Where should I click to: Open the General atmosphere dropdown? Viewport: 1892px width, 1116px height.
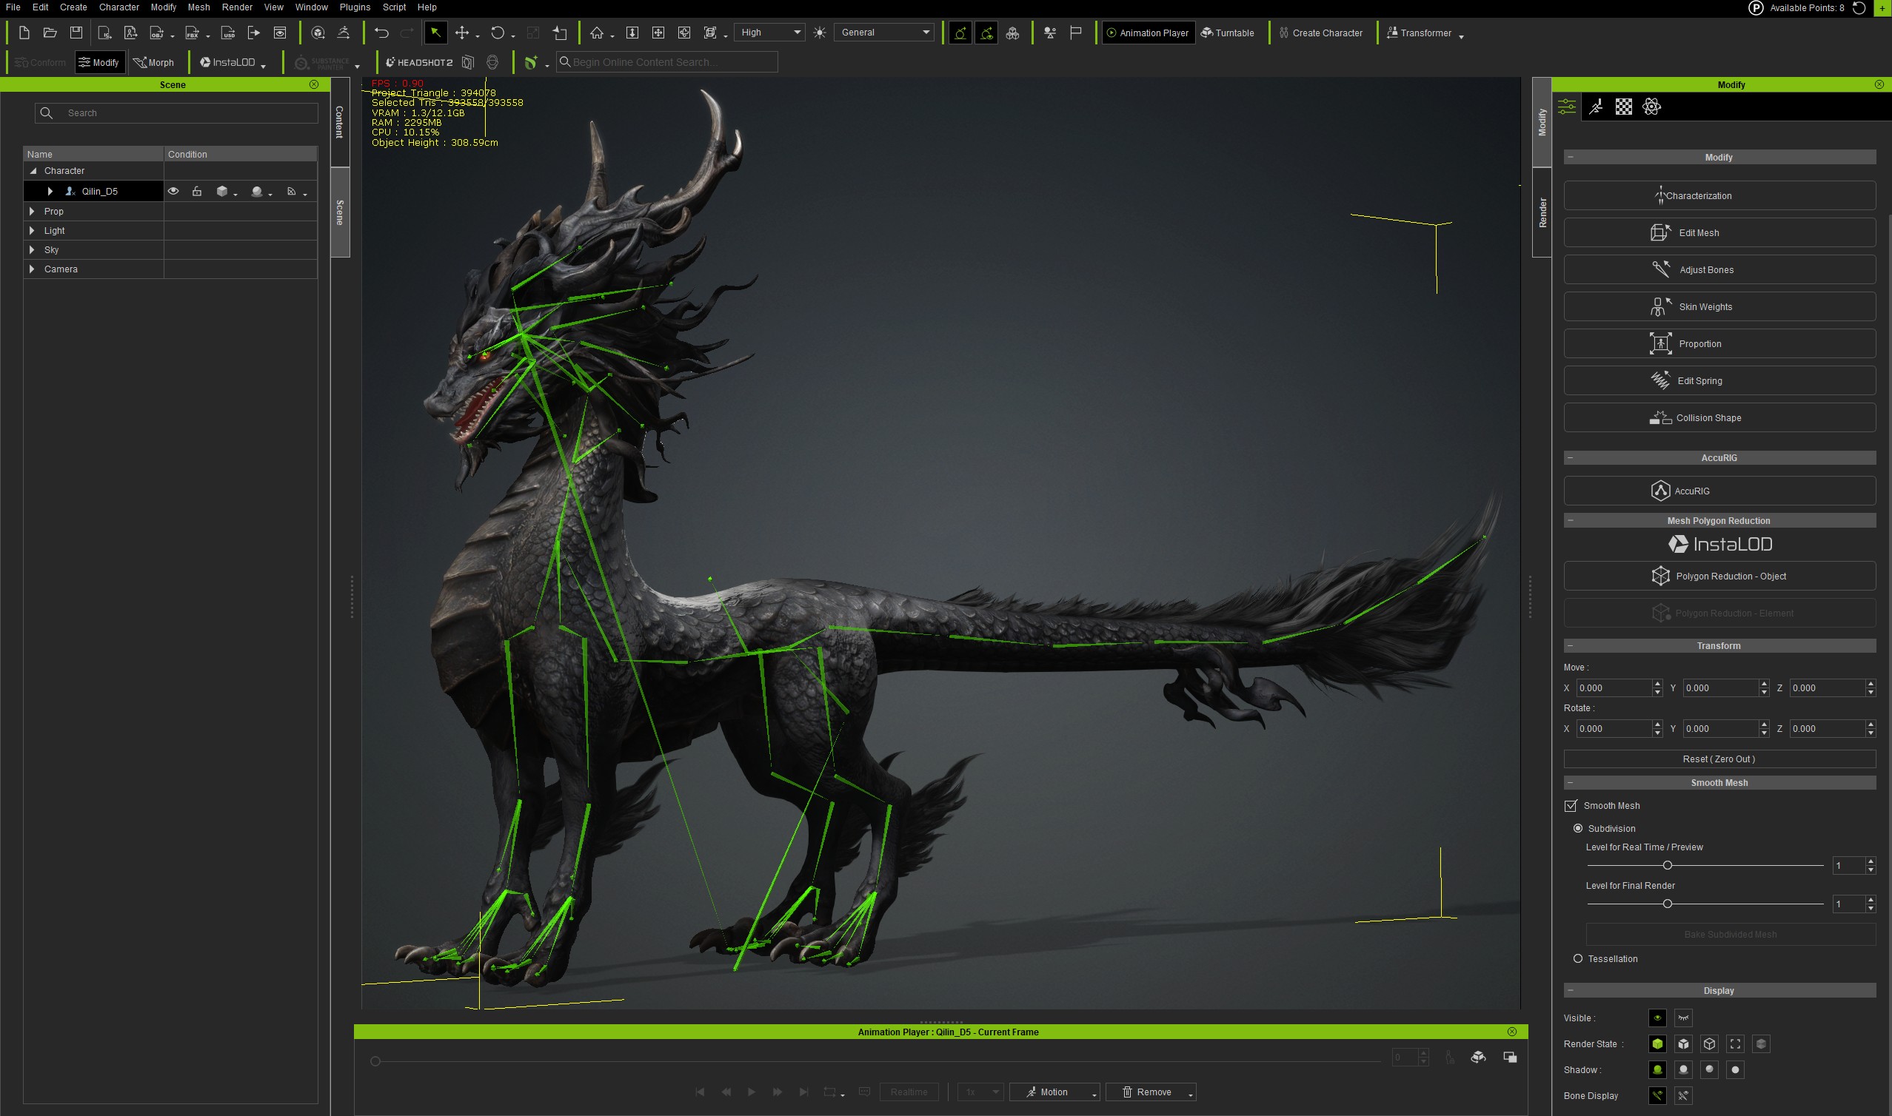885,33
